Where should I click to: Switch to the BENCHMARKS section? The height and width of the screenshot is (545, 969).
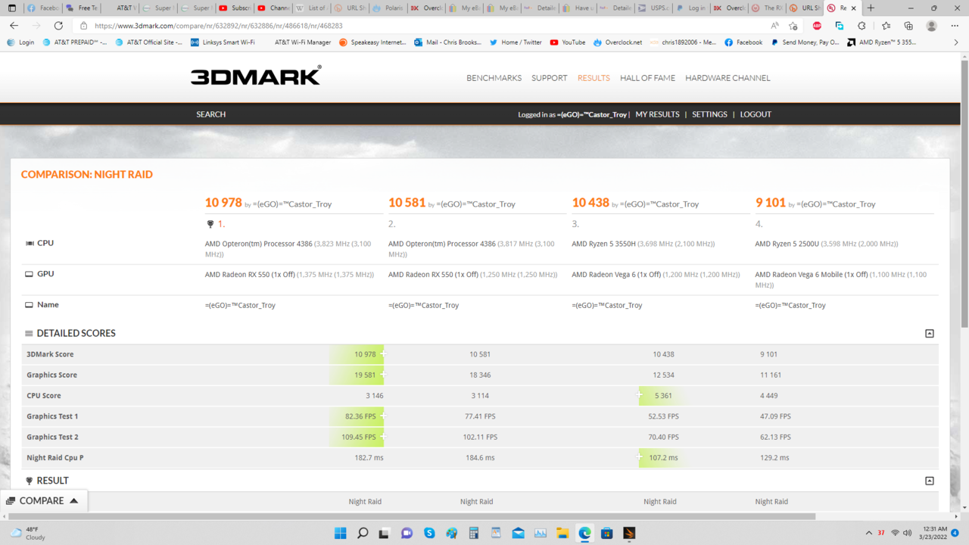click(494, 78)
